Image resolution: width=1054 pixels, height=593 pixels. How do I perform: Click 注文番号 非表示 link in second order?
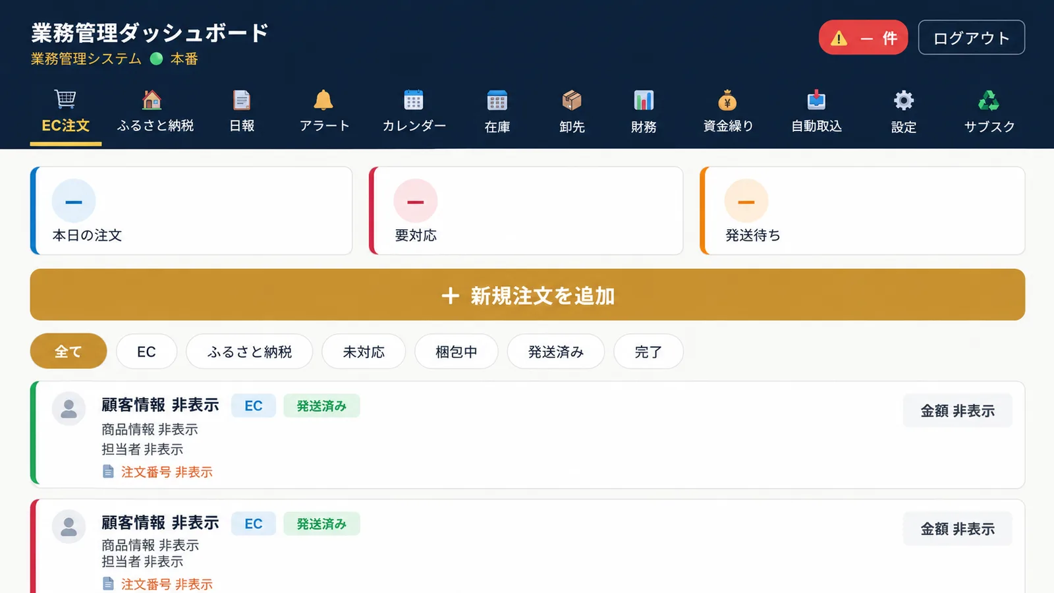tap(167, 584)
